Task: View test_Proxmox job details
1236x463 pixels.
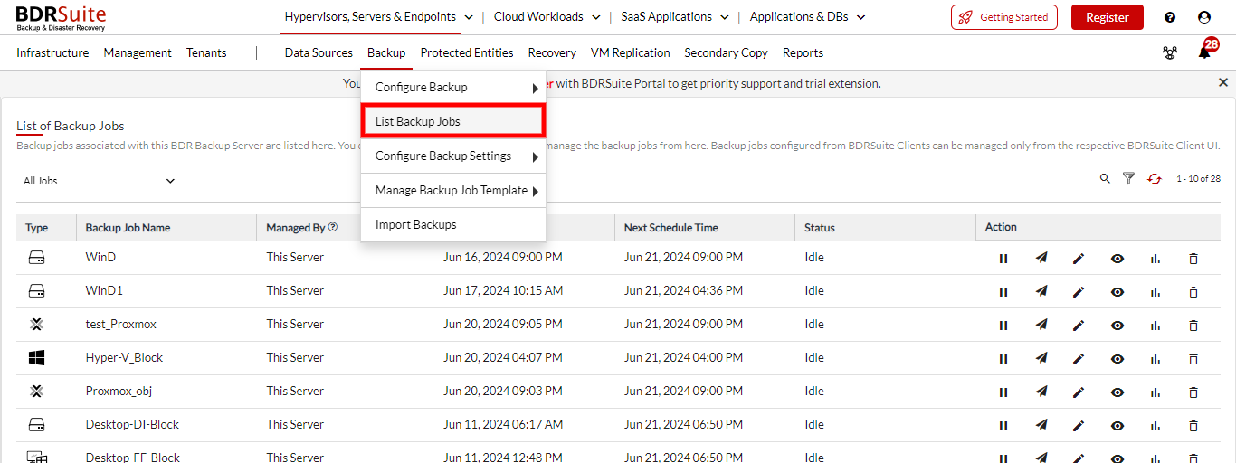Action: tap(1117, 326)
